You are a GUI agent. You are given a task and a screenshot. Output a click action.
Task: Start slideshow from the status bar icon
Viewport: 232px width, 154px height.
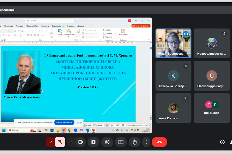pyautogui.click(x=123, y=126)
